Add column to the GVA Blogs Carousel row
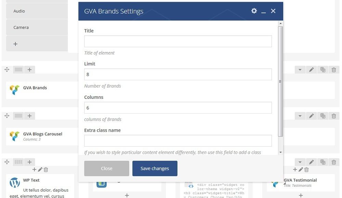Viewport: 342px width, 198px height. [29, 116]
